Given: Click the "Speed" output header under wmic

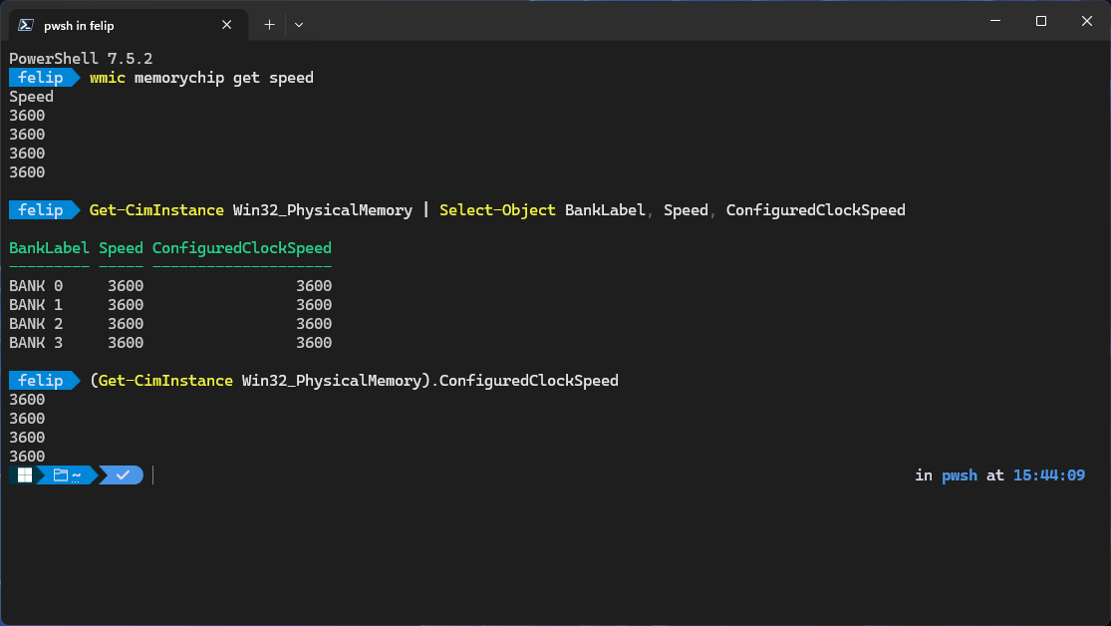Looking at the screenshot, I should point(31,97).
